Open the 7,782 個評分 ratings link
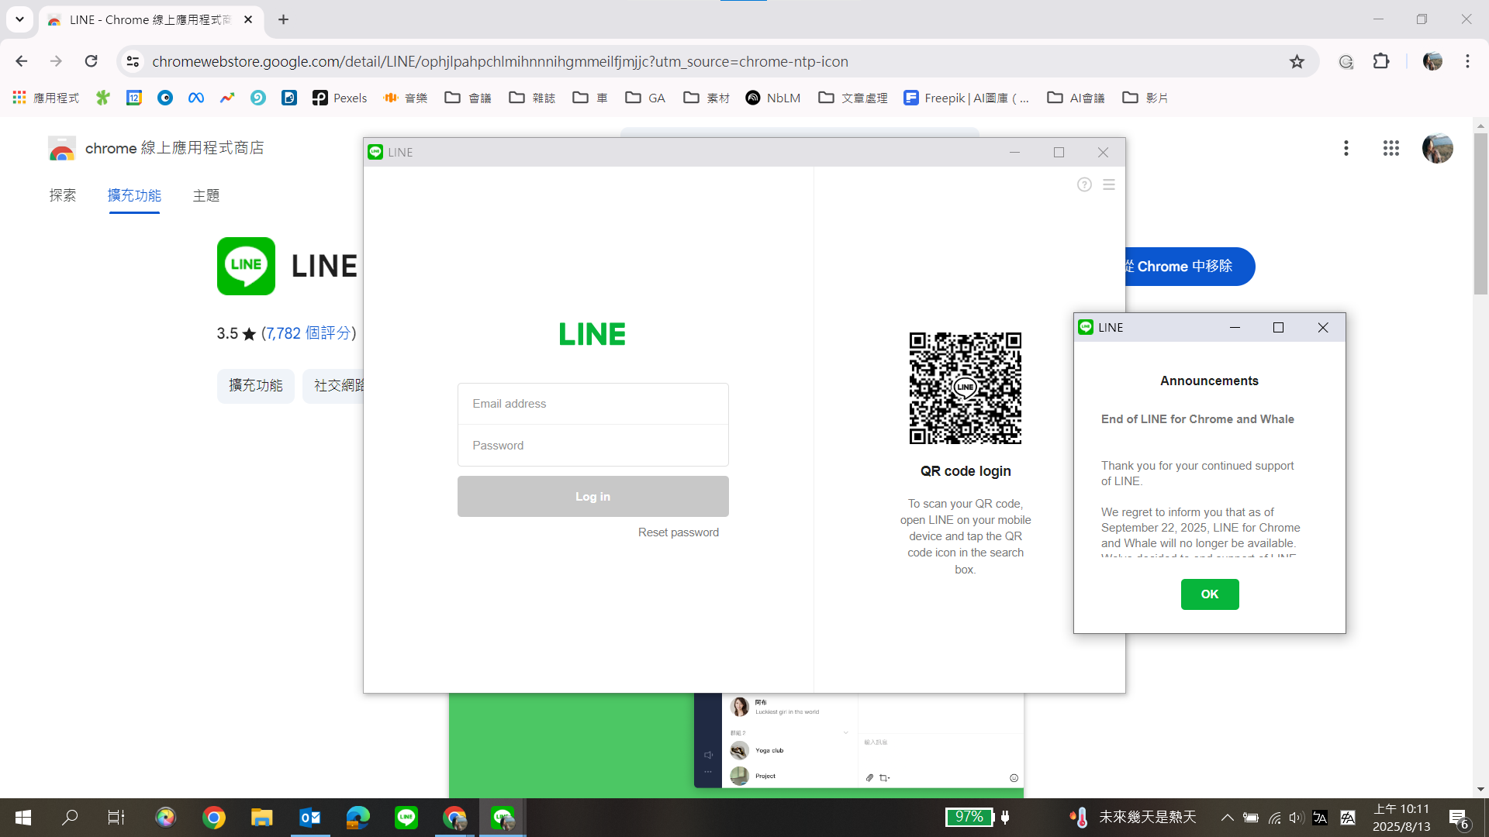 point(309,333)
